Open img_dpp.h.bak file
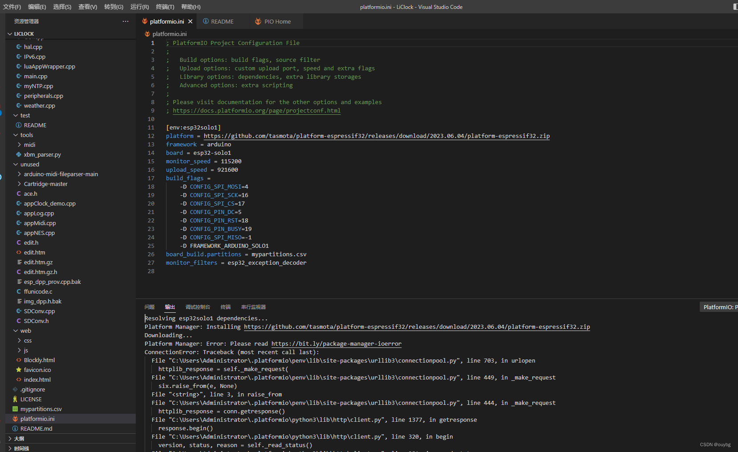This screenshot has width=738, height=452. coord(43,301)
